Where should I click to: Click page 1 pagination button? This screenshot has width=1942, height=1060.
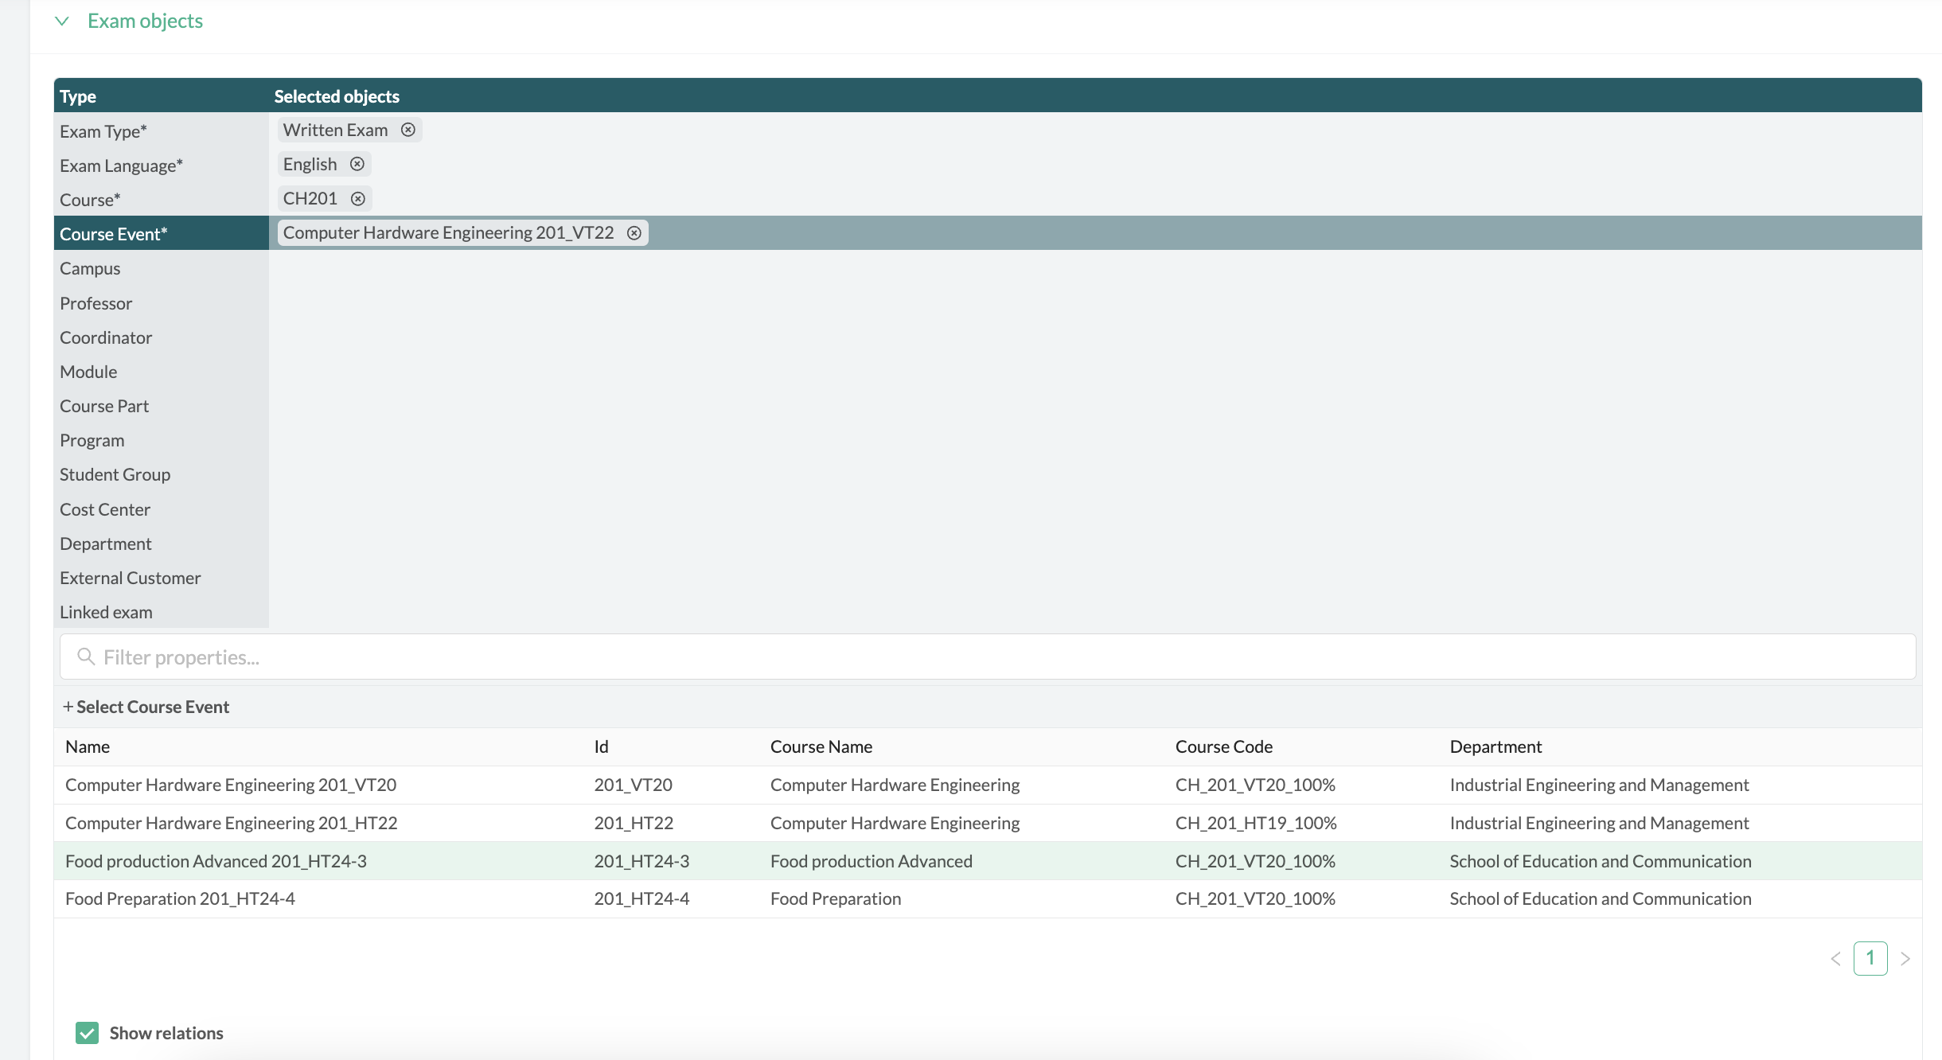click(1870, 958)
